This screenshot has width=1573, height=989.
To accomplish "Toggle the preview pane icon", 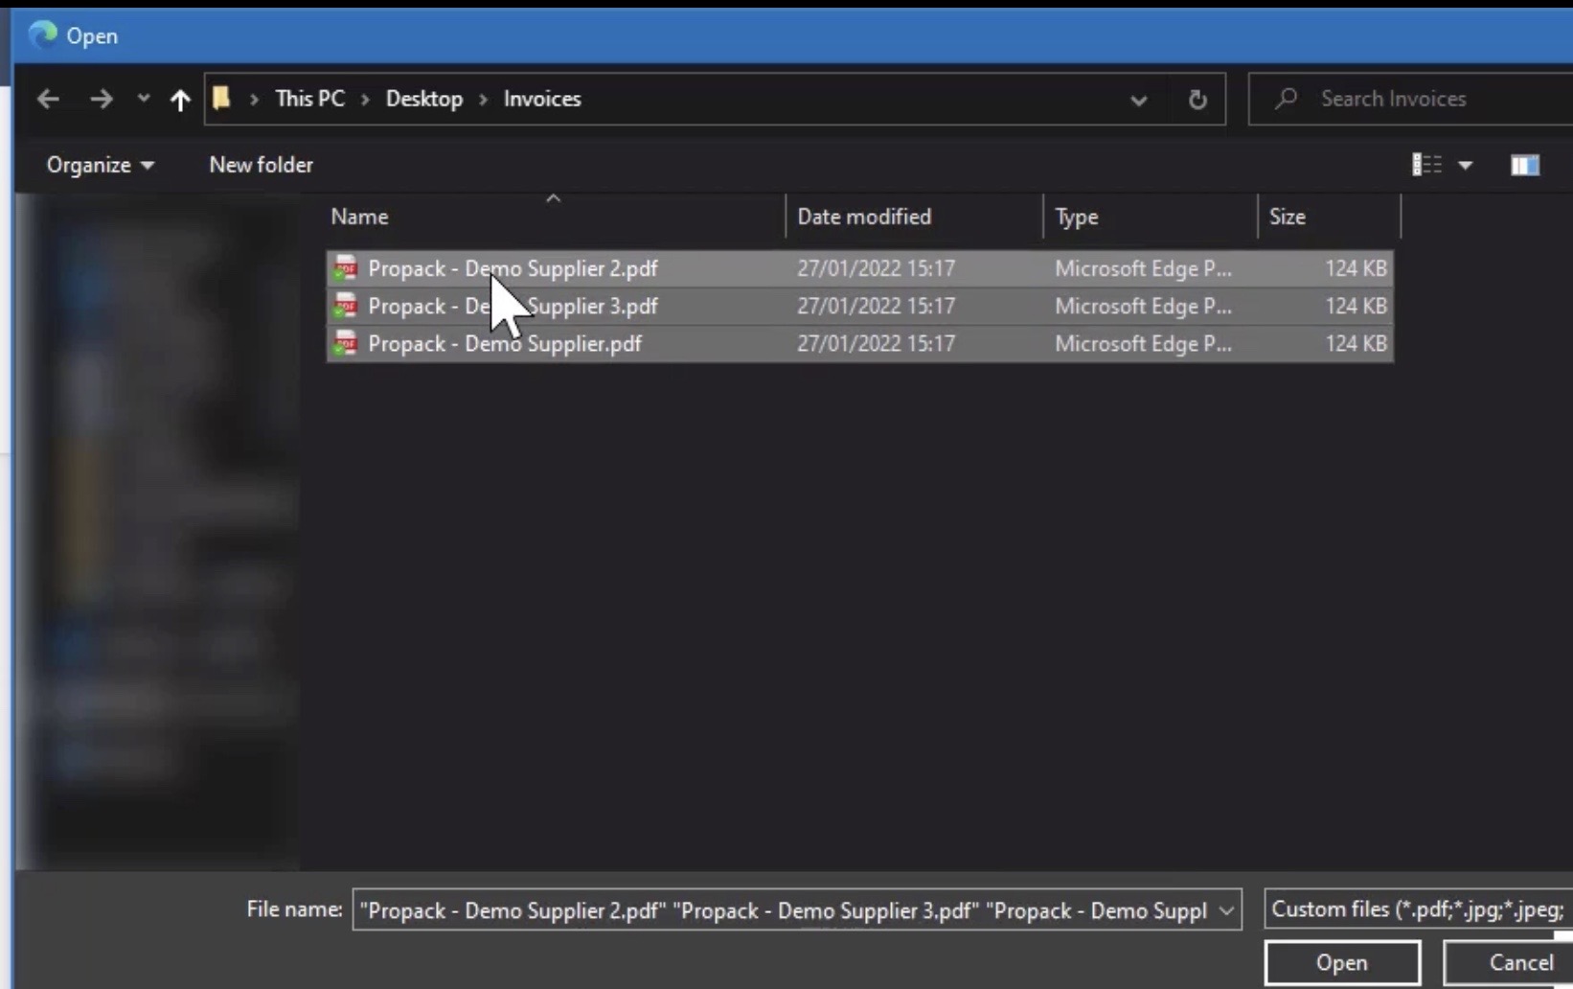I will click(x=1524, y=165).
